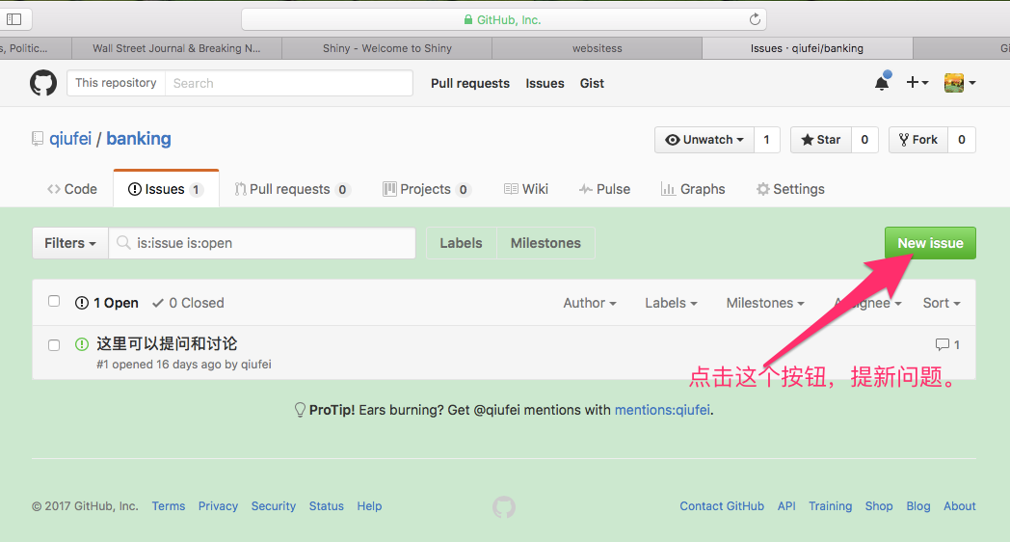1010x542 pixels.
Task: Open the Training footer link
Action: point(830,506)
